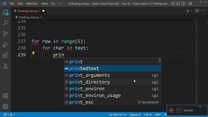208x117 pixels.
Task: Change encoding via UTF-8 status item
Action: coord(148,115)
